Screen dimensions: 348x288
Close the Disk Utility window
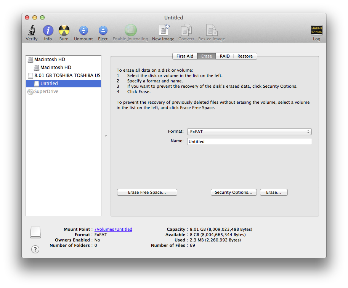(x=27, y=18)
